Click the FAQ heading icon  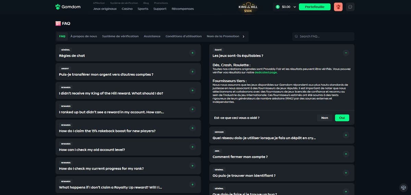click(58, 24)
